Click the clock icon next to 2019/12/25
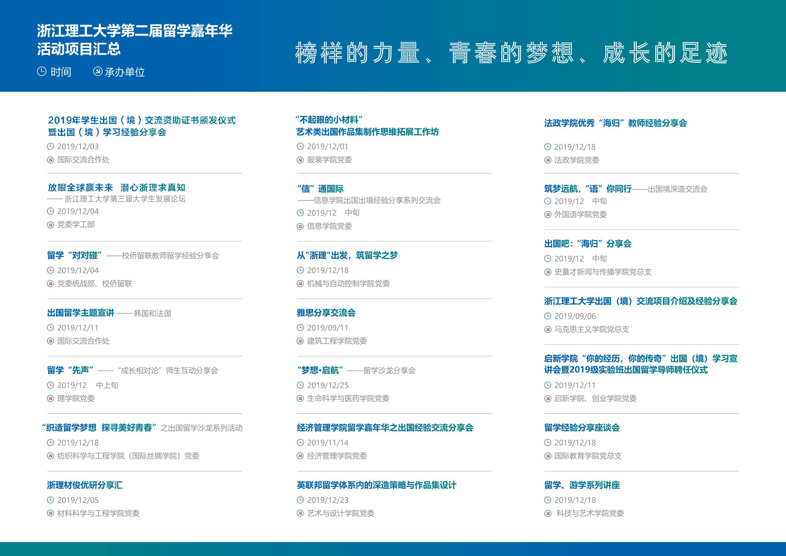 coord(300,385)
